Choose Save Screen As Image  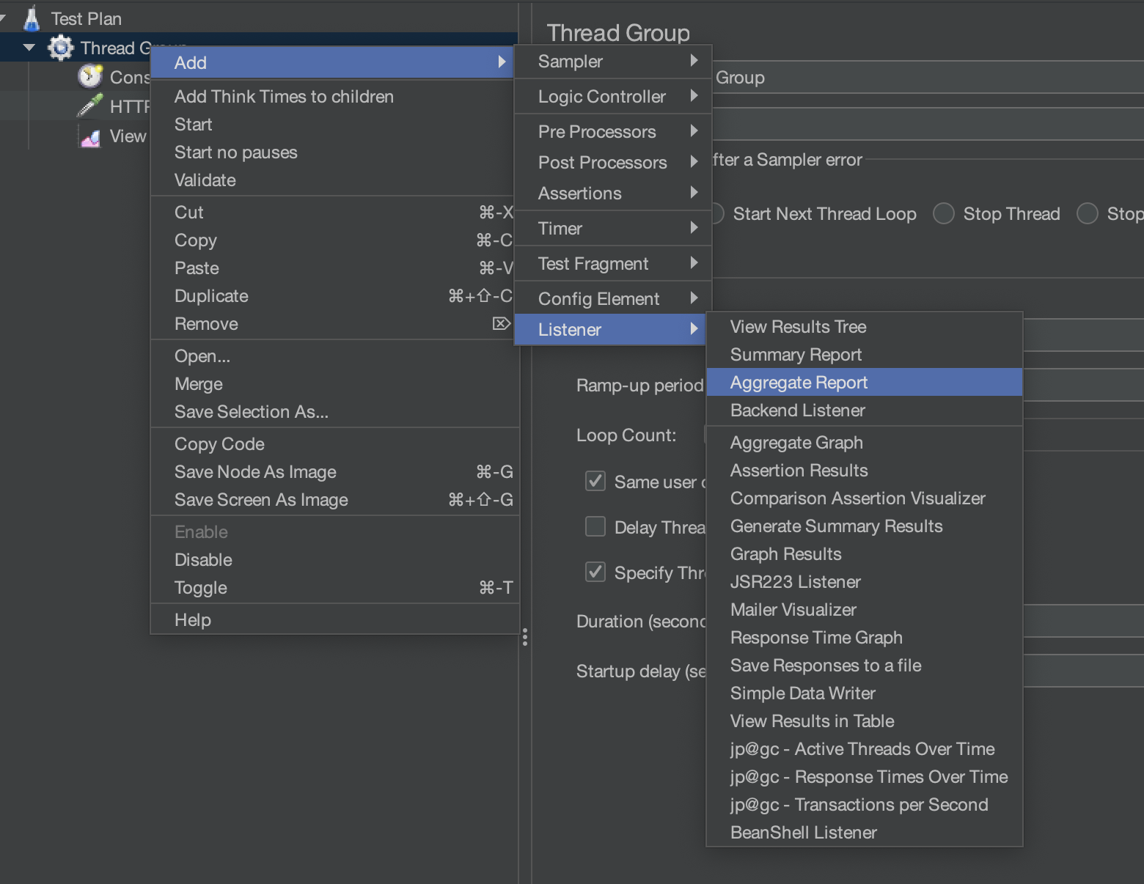point(334,500)
